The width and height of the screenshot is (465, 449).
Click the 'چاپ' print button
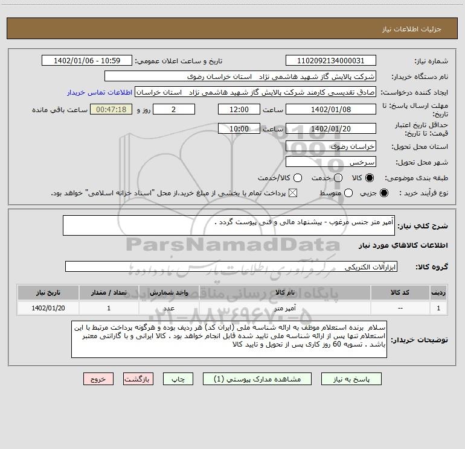[x=178, y=379]
